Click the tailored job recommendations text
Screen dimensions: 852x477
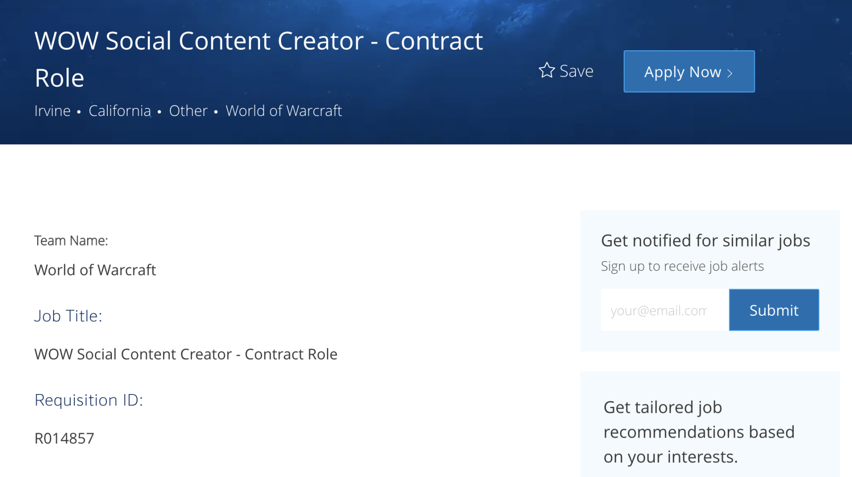click(x=698, y=432)
